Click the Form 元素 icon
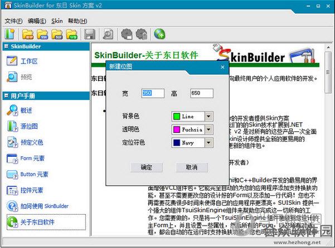 click(x=12, y=158)
